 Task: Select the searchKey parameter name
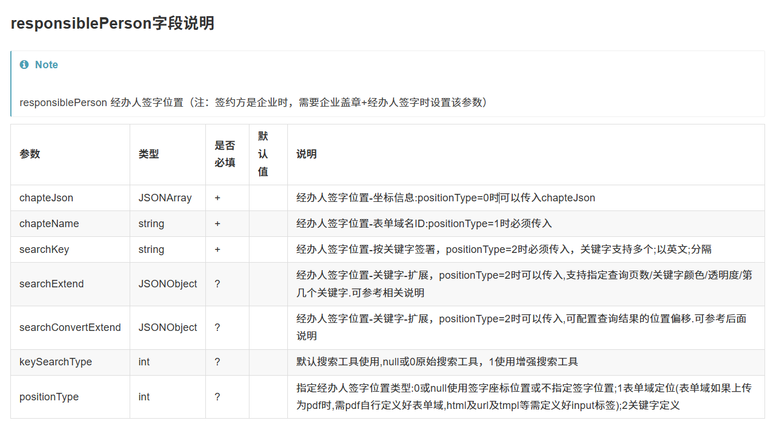point(44,249)
